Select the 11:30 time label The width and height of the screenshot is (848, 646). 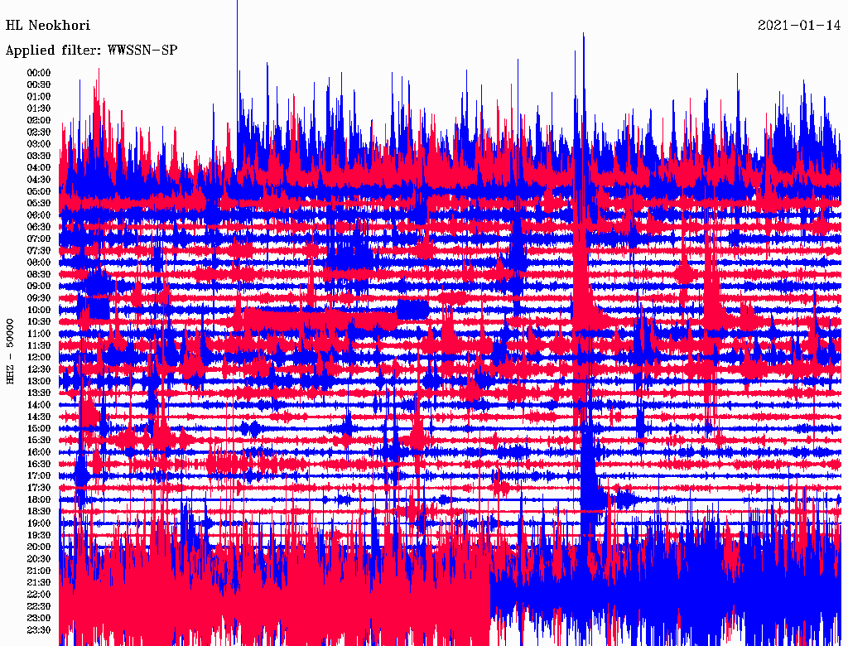38,345
